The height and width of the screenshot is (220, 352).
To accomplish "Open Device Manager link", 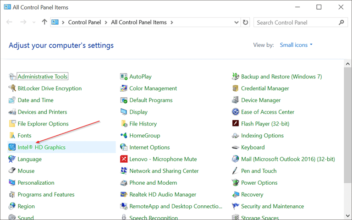I will coord(261,100).
